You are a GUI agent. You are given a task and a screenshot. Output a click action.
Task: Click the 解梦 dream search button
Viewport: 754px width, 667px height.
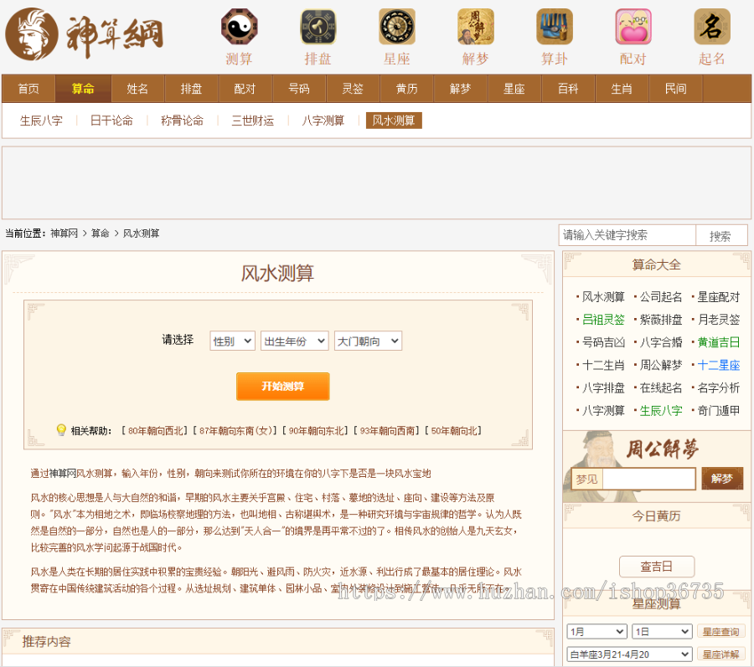click(721, 479)
